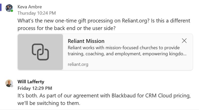Click the reliant.org domain in the preview card
The height and width of the screenshot is (110, 199).
78,64
